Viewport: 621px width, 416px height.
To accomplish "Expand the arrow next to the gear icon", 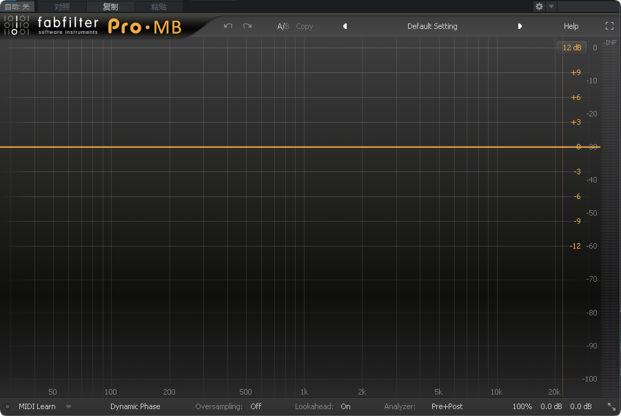I will click(551, 6).
